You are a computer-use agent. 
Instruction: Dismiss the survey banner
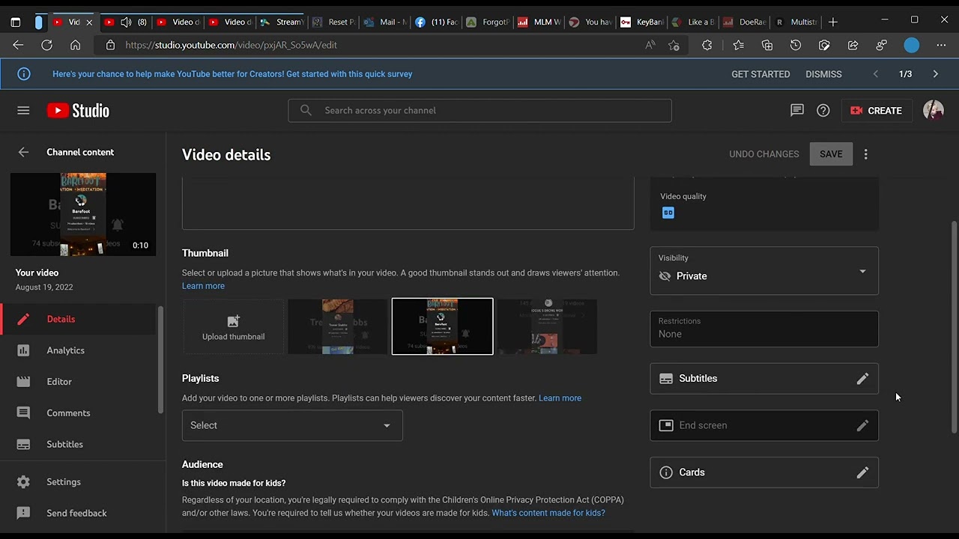[x=823, y=74]
